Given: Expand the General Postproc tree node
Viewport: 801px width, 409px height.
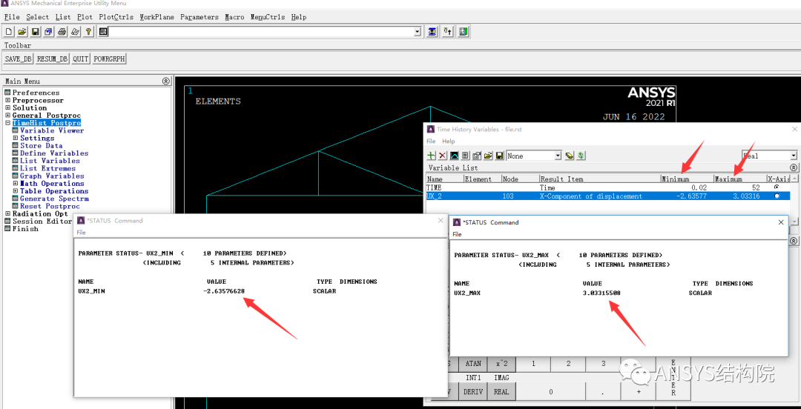Looking at the screenshot, I should (x=7, y=116).
